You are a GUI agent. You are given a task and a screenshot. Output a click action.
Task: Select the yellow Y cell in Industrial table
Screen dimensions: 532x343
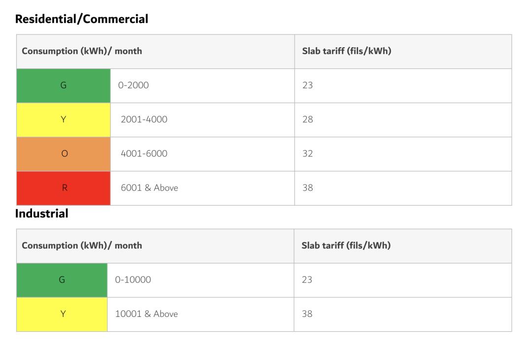[62, 314]
